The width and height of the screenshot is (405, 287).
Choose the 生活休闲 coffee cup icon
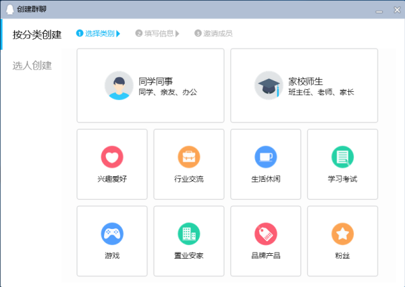(265, 157)
